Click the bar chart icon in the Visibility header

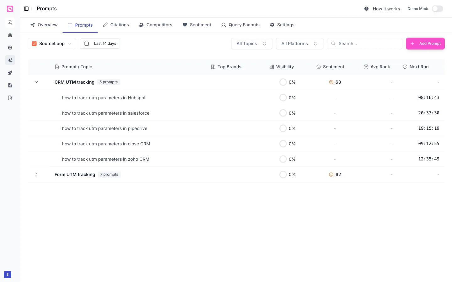click(x=272, y=67)
